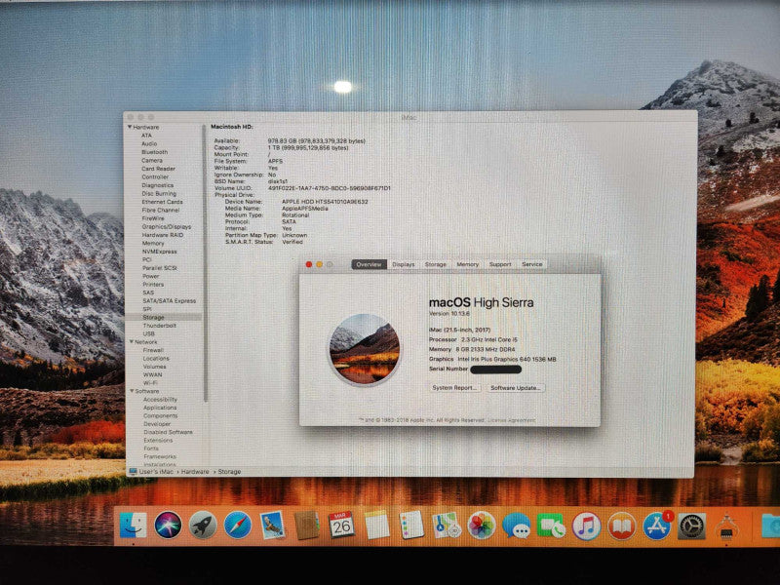This screenshot has width=780, height=585.
Task: Open the License Agreement link
Action: tap(511, 420)
